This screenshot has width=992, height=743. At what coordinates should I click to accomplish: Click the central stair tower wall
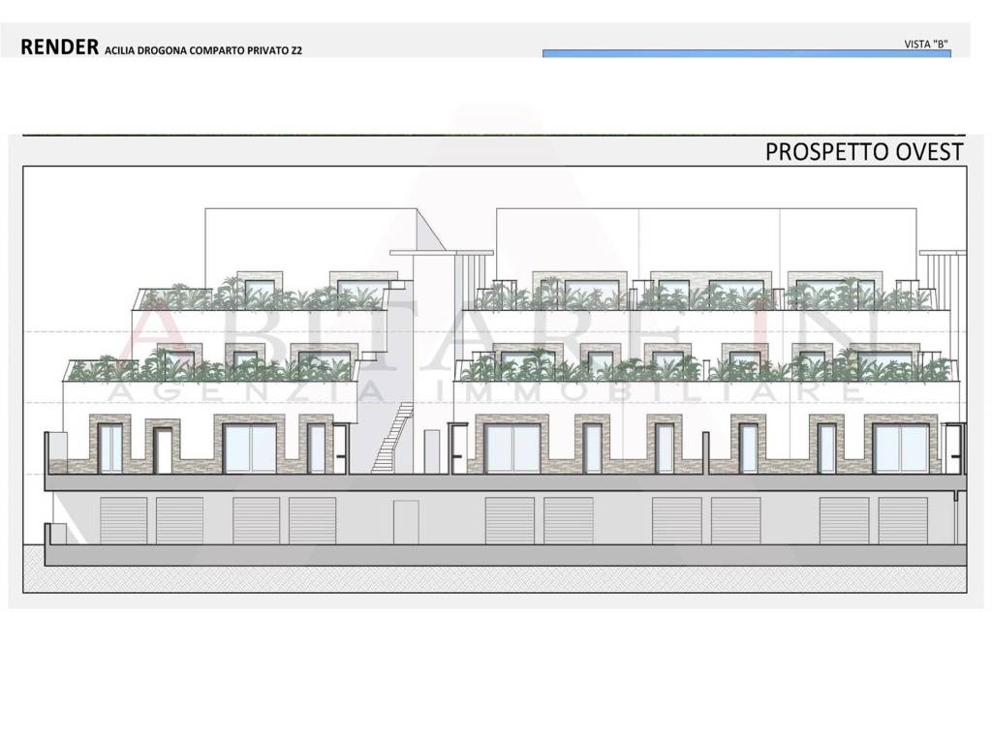tap(430, 329)
